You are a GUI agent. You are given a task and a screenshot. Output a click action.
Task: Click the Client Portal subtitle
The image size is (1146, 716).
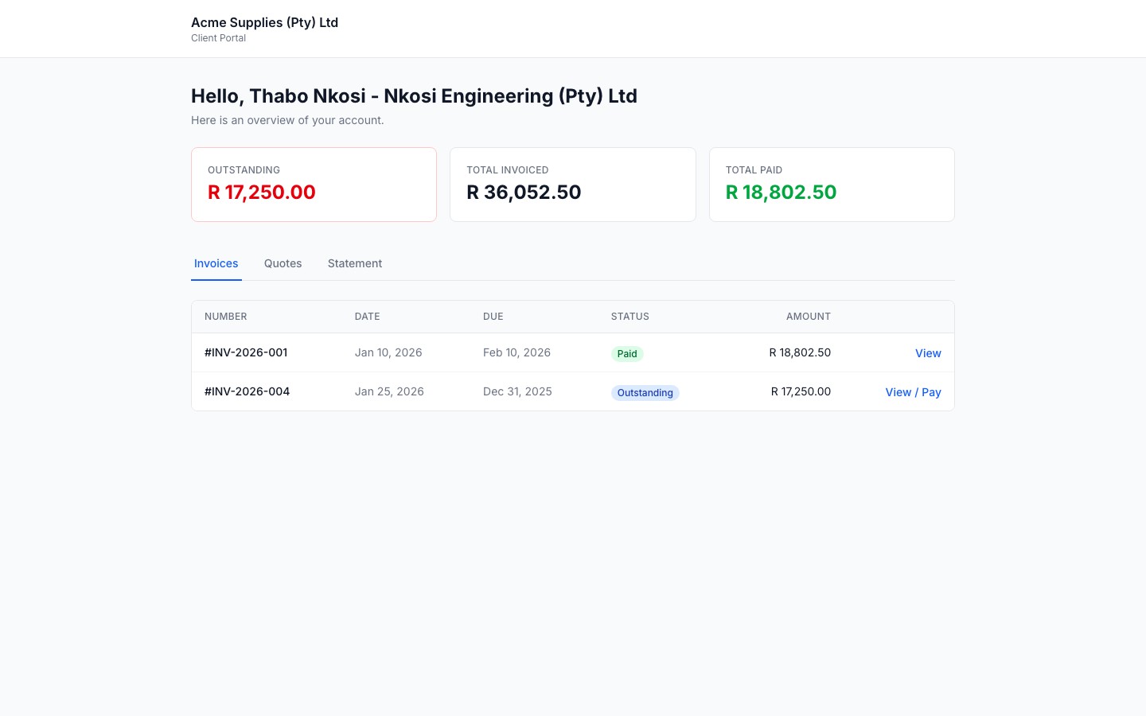[218, 37]
